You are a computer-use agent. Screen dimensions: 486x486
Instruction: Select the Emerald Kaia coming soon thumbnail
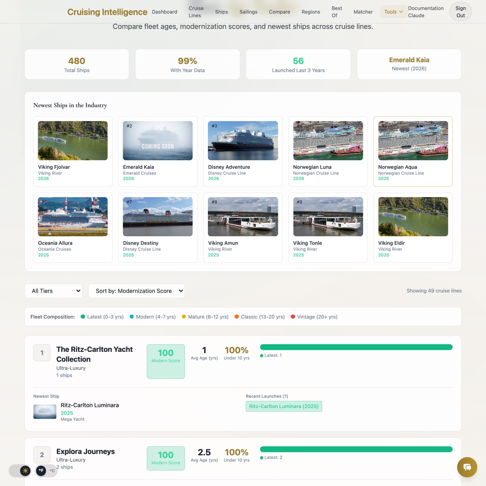coord(157,141)
